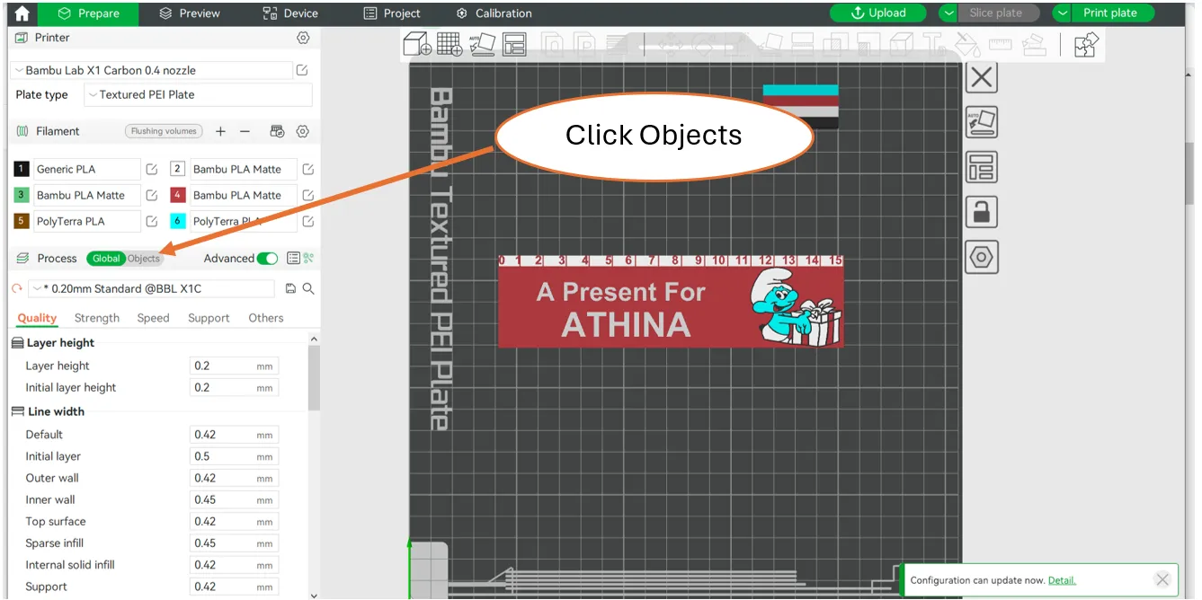Click the Add object cube icon
Screen dimensions: 1202x600
pyautogui.click(x=418, y=44)
